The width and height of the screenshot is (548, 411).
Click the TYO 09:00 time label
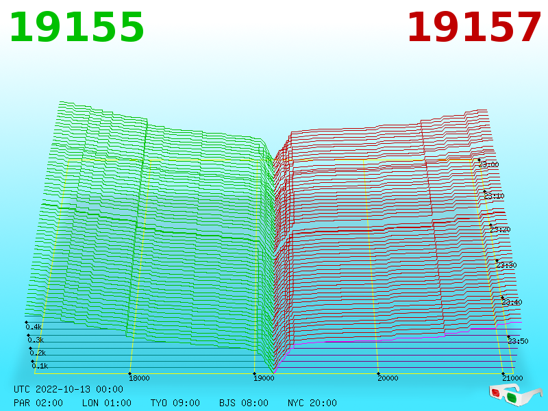(x=175, y=403)
